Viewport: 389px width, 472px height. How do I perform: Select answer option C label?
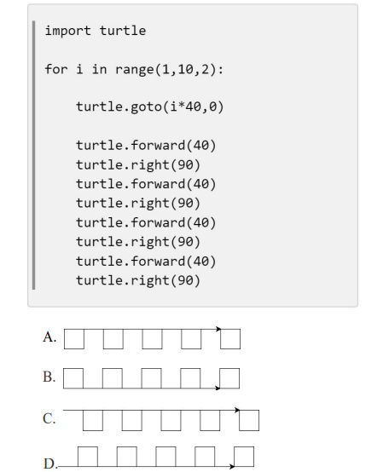point(49,418)
